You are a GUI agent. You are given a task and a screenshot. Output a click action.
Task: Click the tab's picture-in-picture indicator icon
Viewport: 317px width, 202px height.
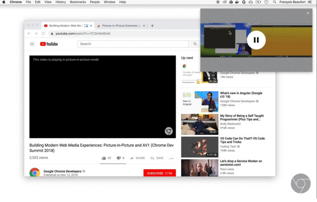click(x=86, y=26)
